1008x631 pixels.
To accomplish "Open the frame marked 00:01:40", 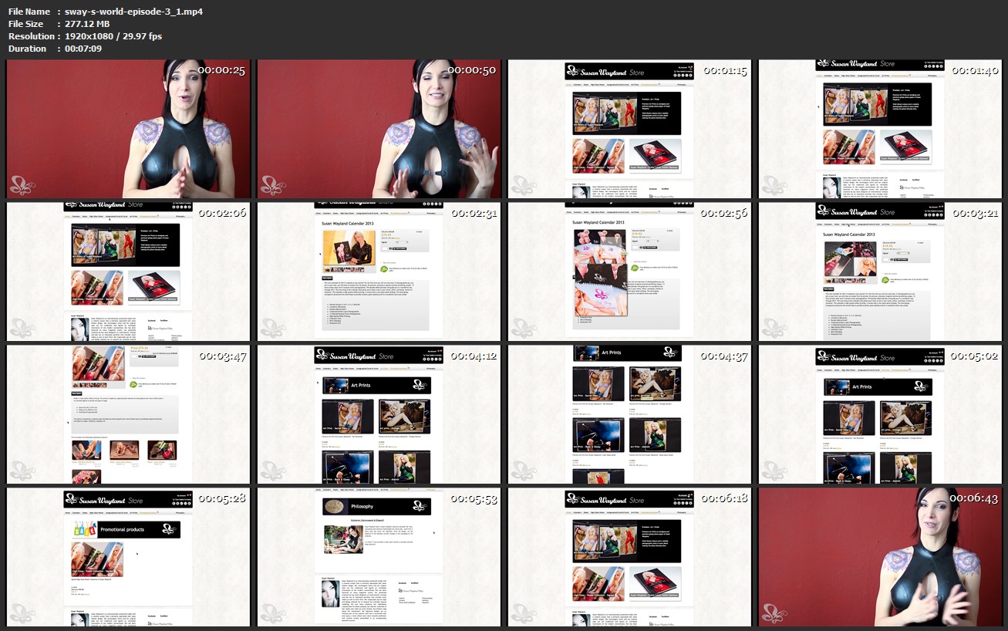I will coord(879,129).
